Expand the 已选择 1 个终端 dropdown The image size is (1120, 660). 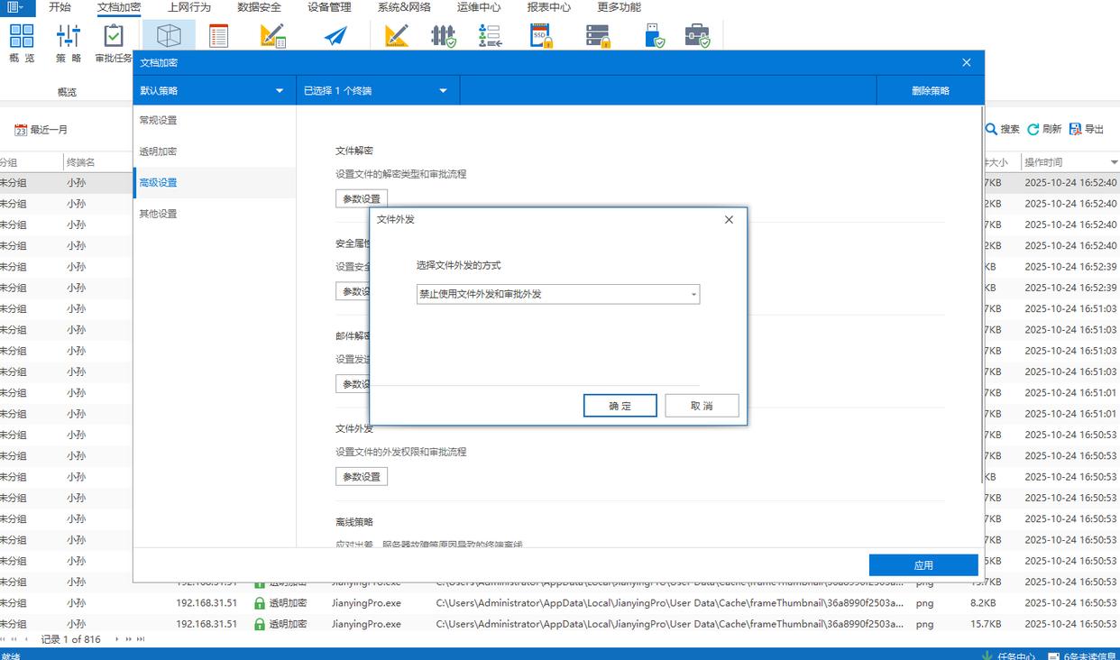[x=377, y=90]
